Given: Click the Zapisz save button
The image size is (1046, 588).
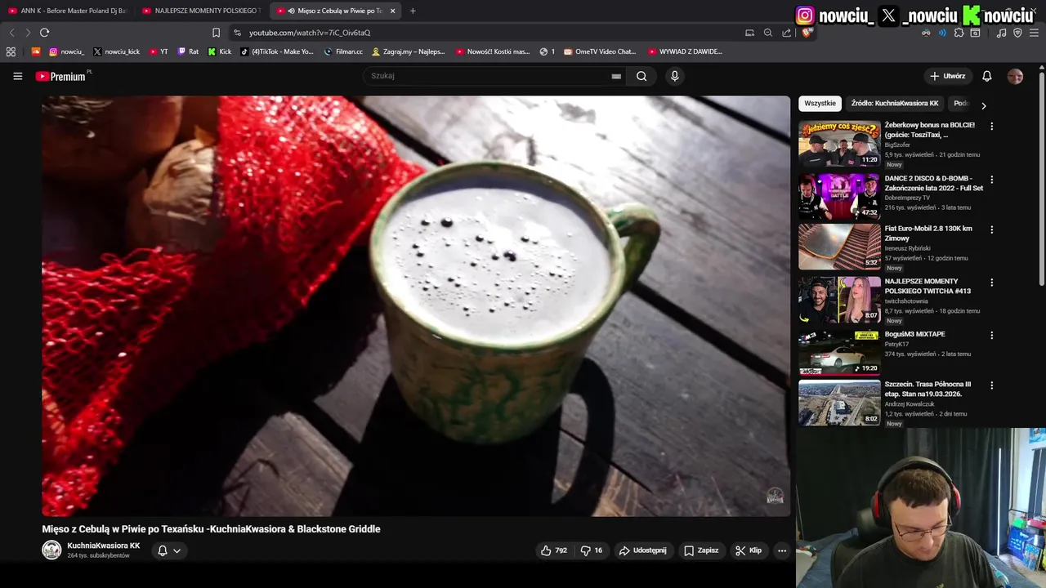Looking at the screenshot, I should (701, 550).
